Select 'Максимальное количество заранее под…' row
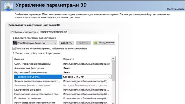This screenshot has height=104, width=185. point(62,94)
